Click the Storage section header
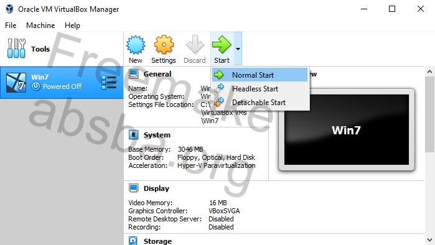 pyautogui.click(x=157, y=241)
